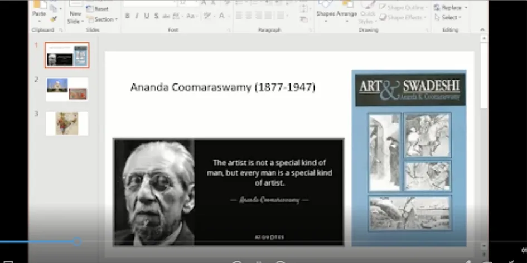Toggle Bold formatting
This screenshot has width=527, height=263.
coord(127,16)
